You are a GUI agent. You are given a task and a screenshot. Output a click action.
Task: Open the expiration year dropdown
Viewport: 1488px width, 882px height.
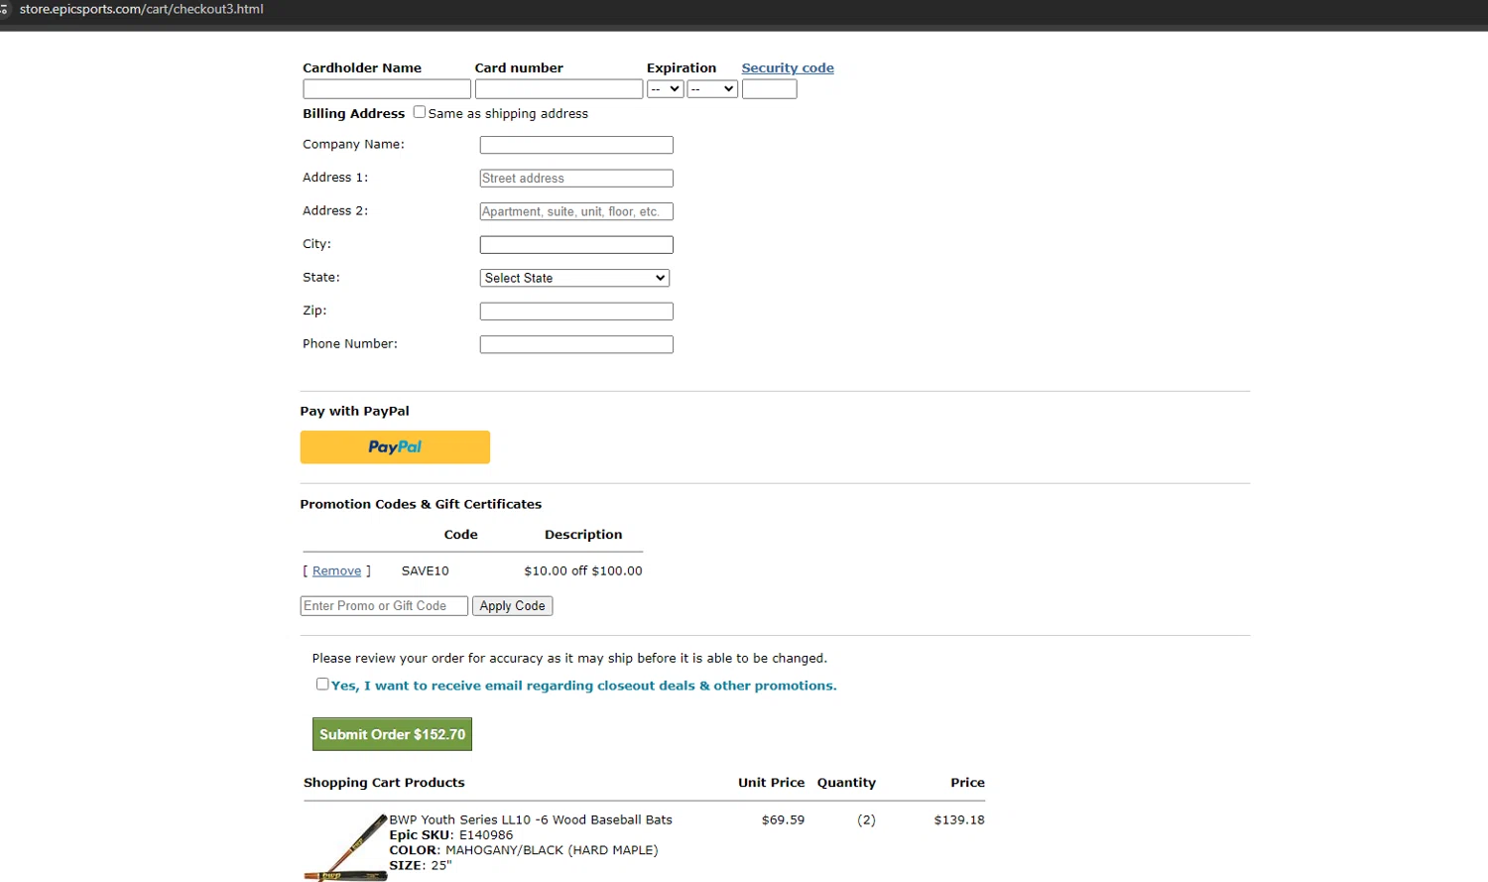tap(712, 89)
